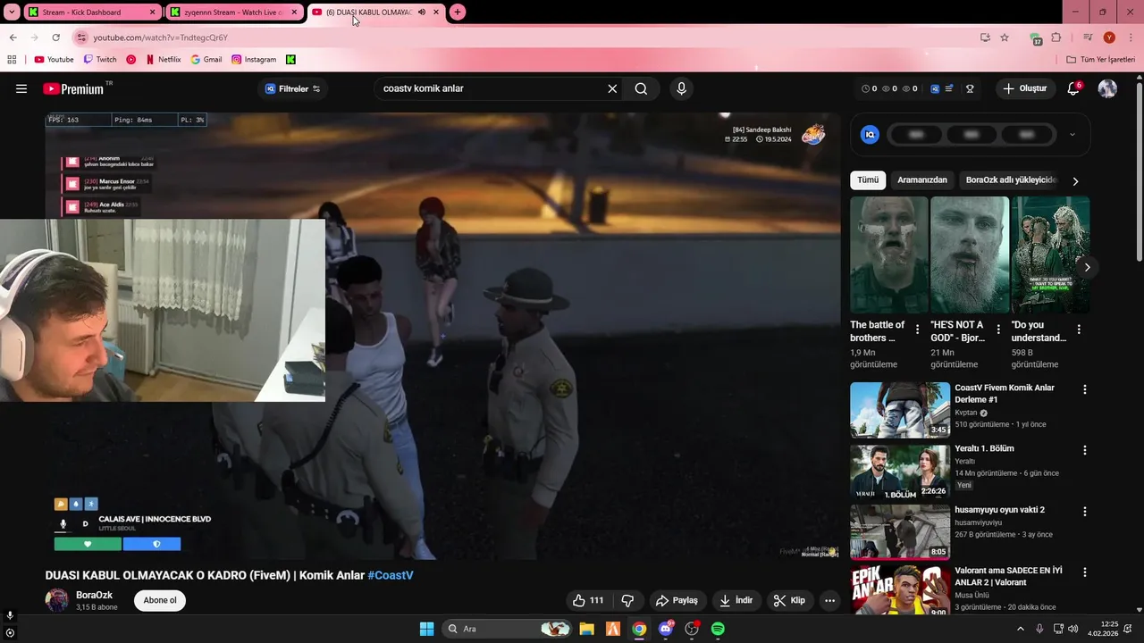
Task: Open the account avatar menu
Action: tap(1107, 88)
